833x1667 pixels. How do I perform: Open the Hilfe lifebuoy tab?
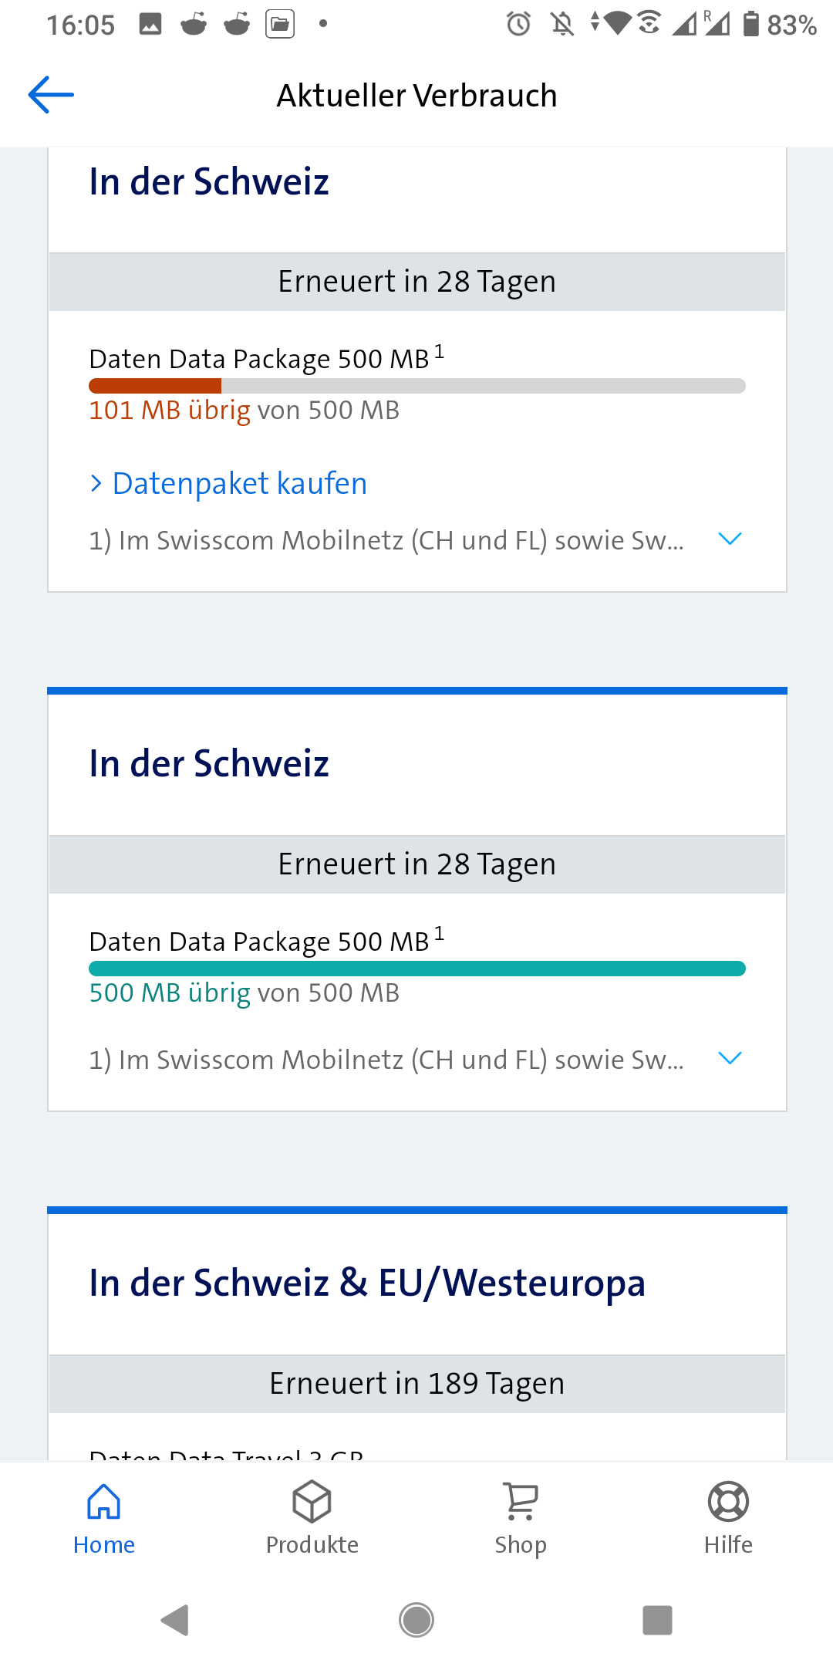coord(728,1517)
